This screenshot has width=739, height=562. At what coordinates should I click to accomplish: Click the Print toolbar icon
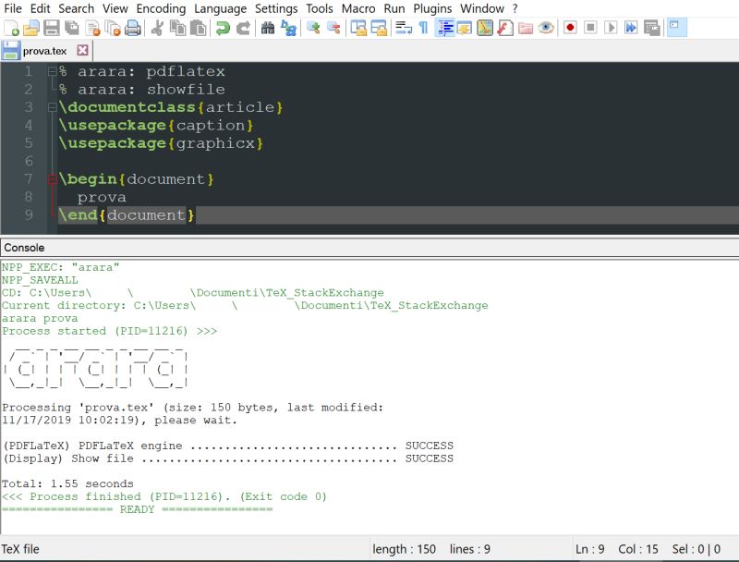(x=133, y=28)
